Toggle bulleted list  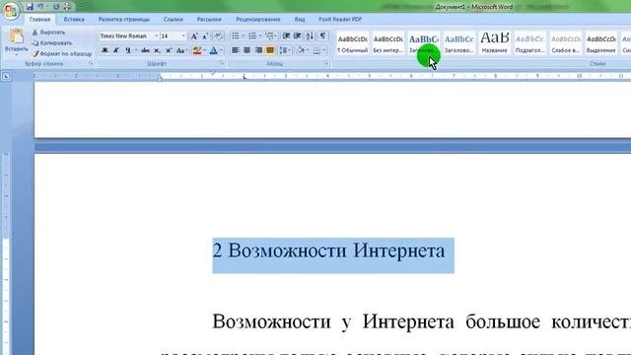pos(236,36)
